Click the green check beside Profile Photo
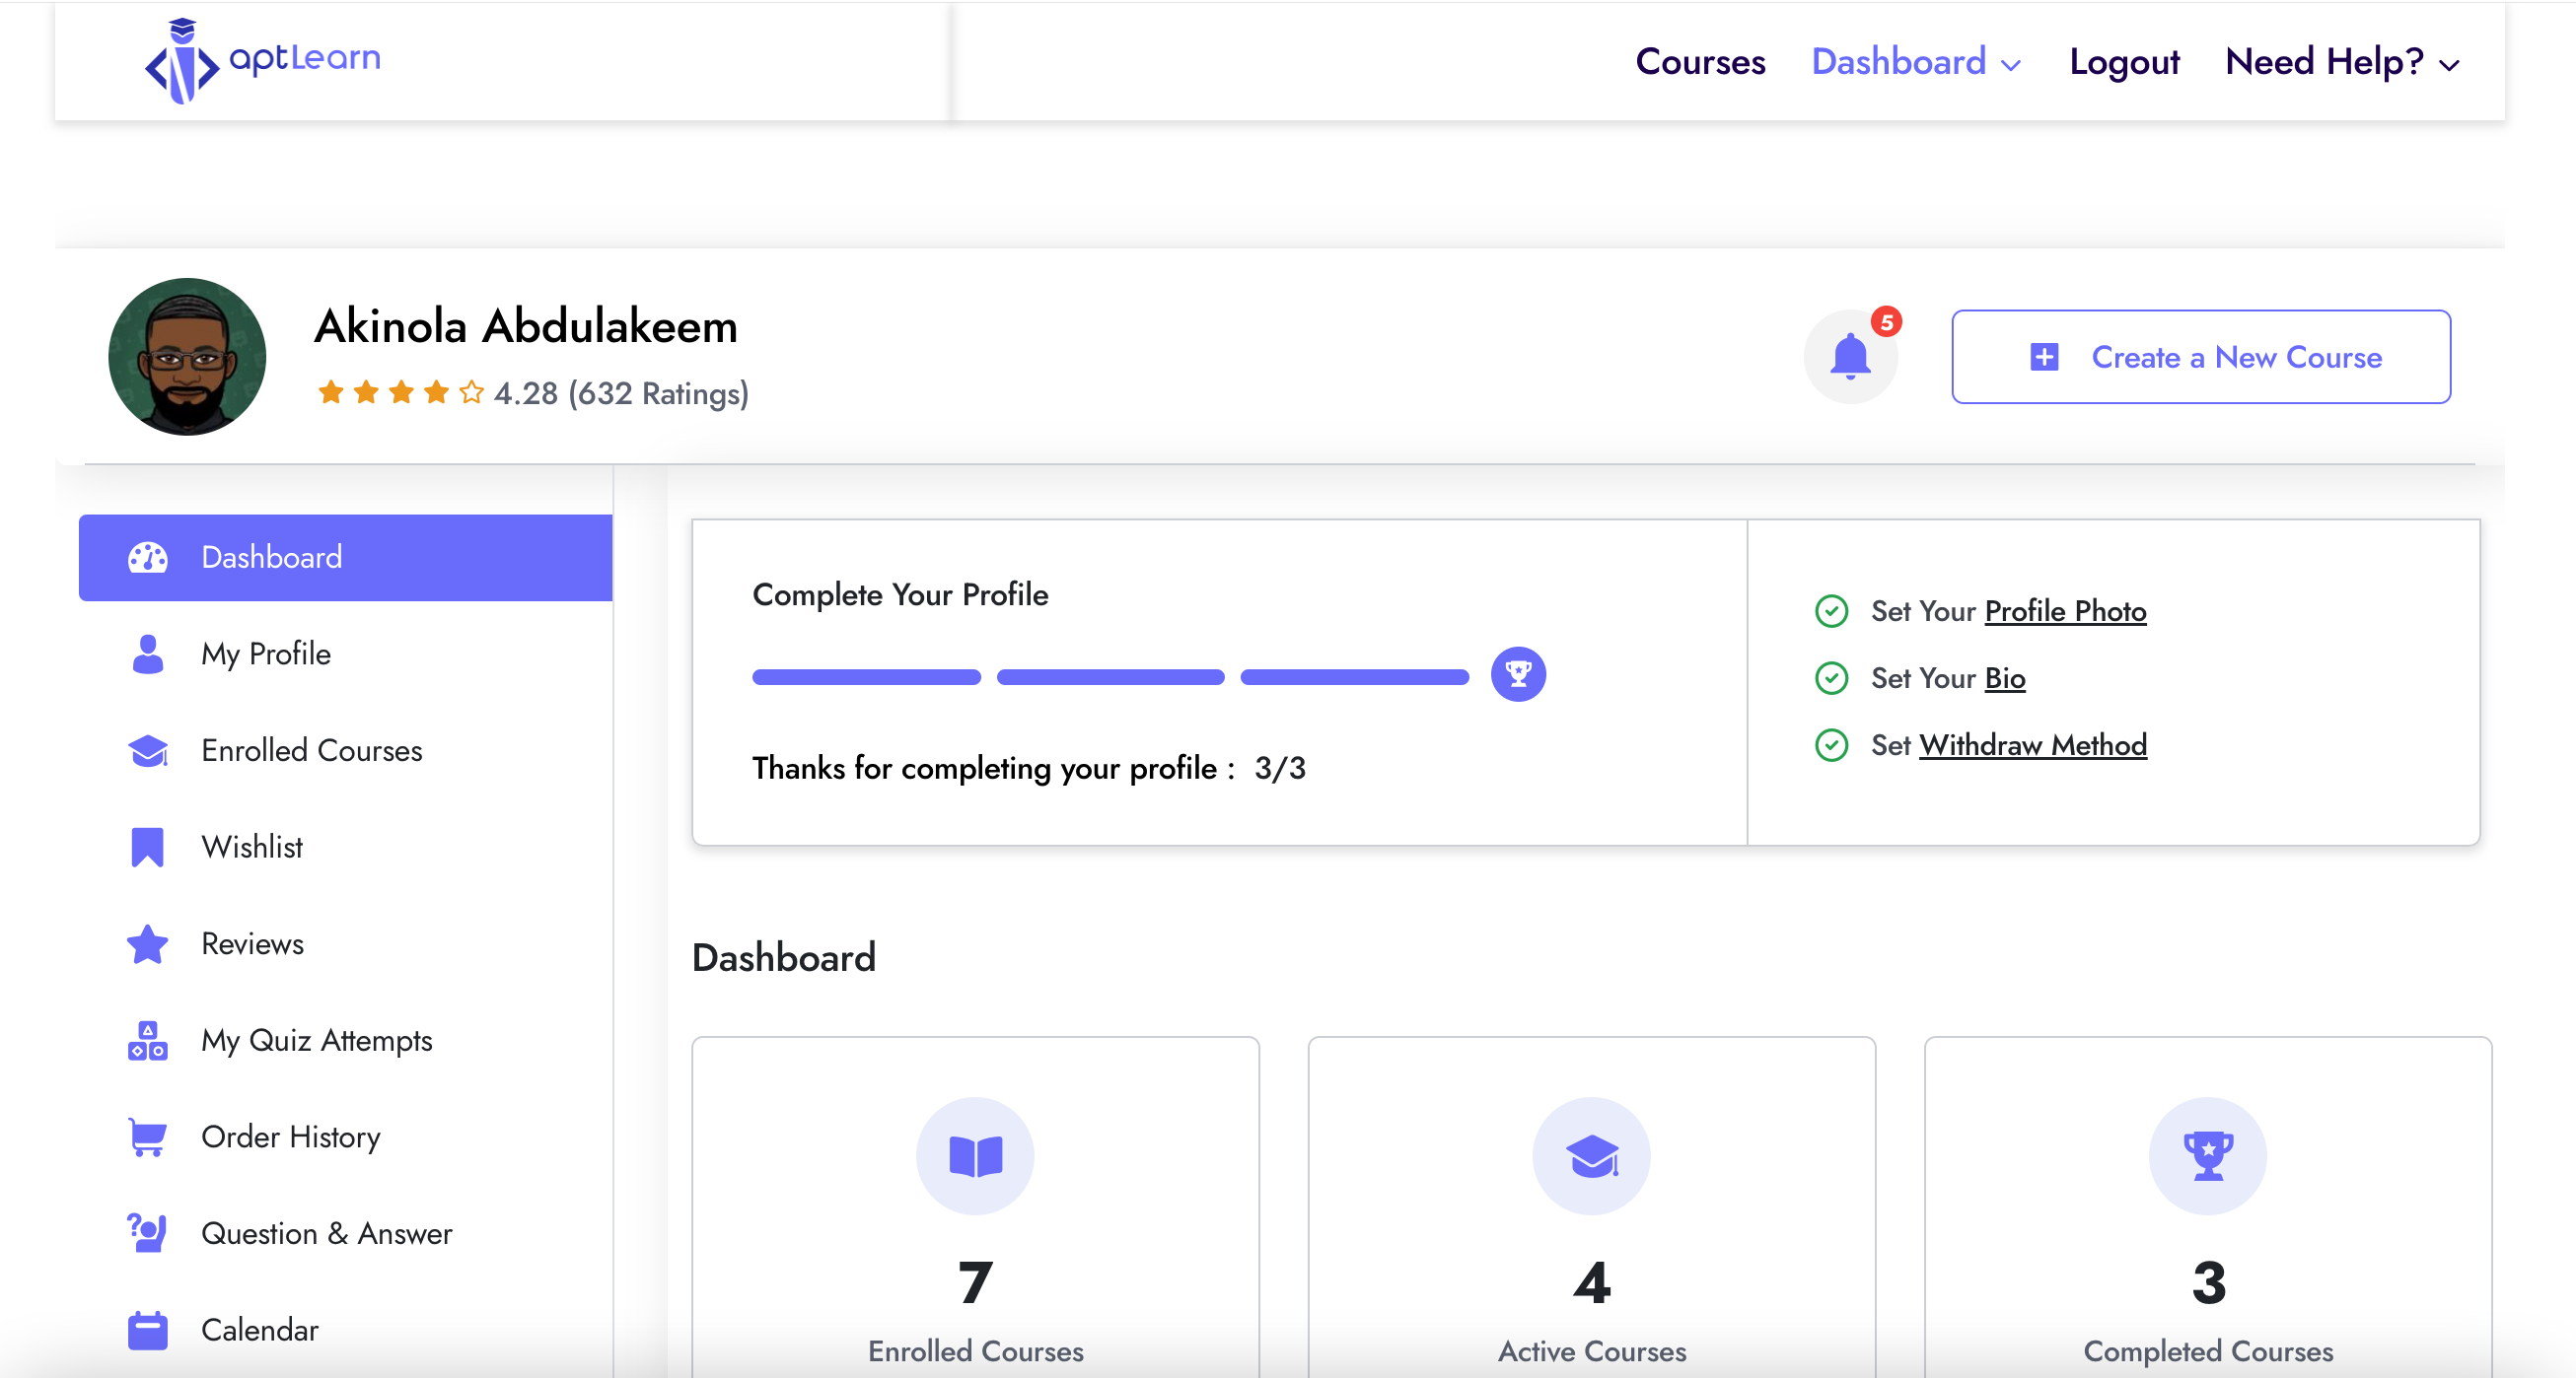Image resolution: width=2576 pixels, height=1378 pixels. click(x=1831, y=610)
